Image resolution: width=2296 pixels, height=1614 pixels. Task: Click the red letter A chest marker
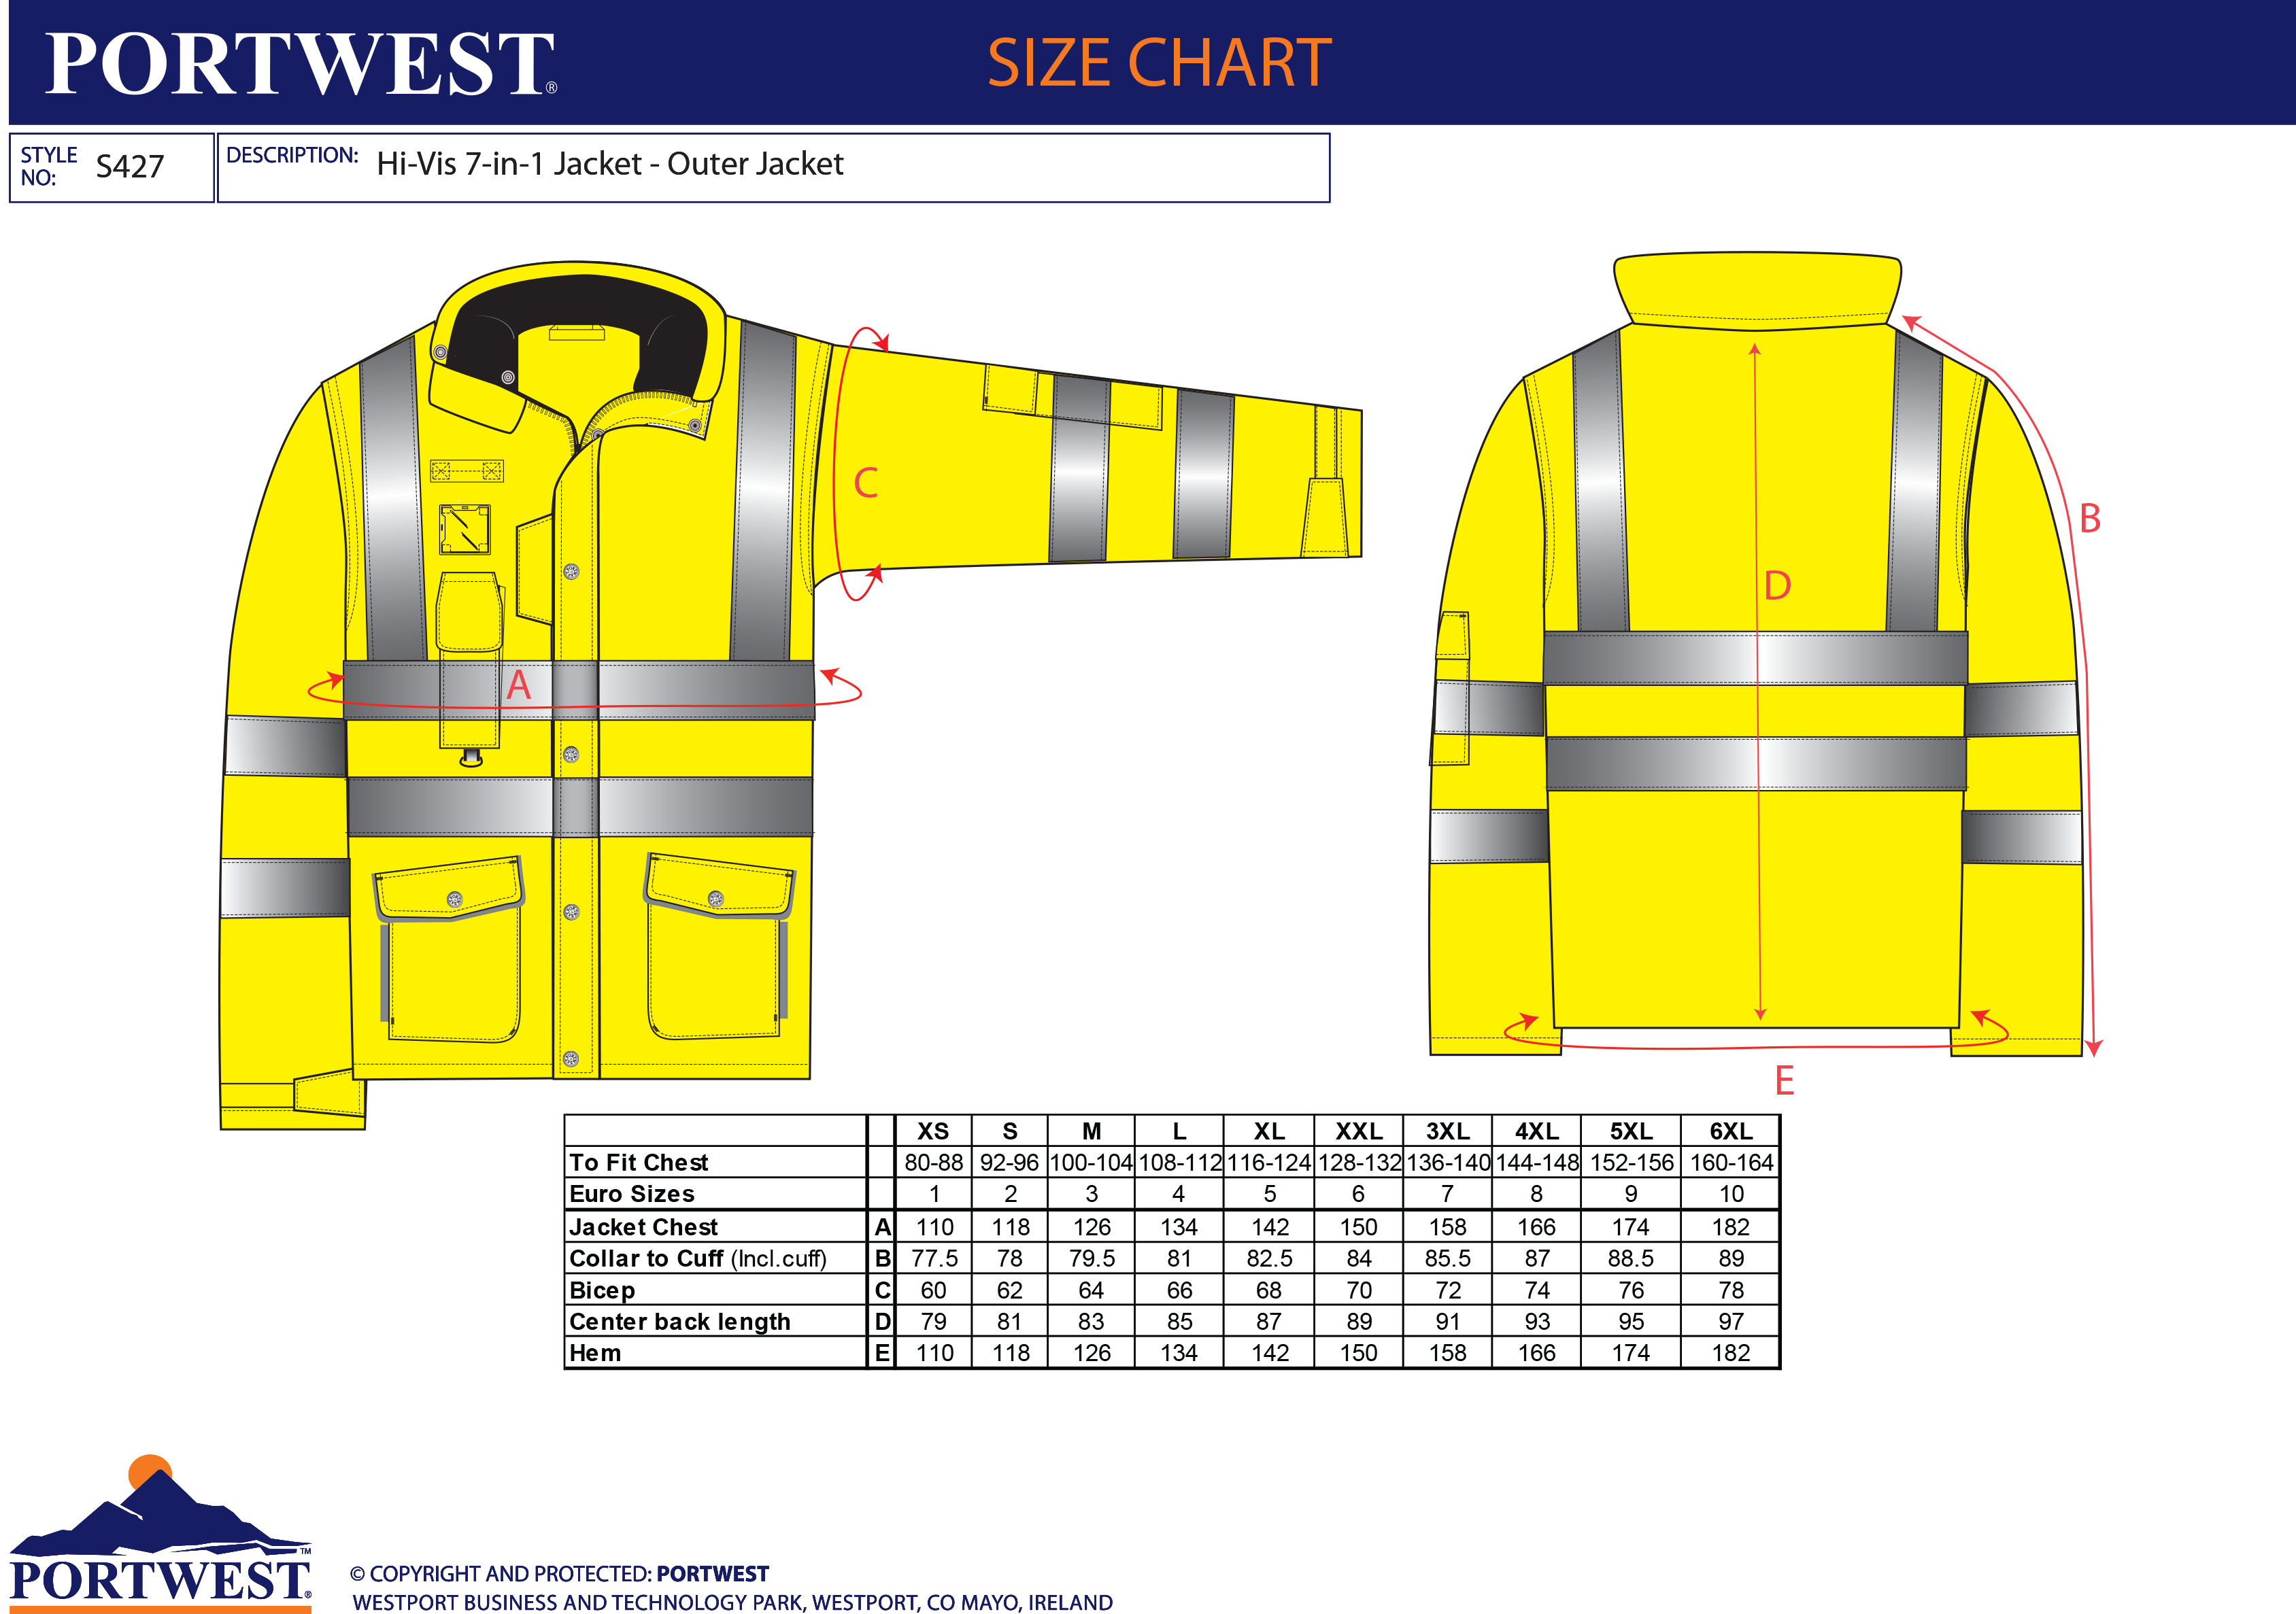pyautogui.click(x=518, y=685)
